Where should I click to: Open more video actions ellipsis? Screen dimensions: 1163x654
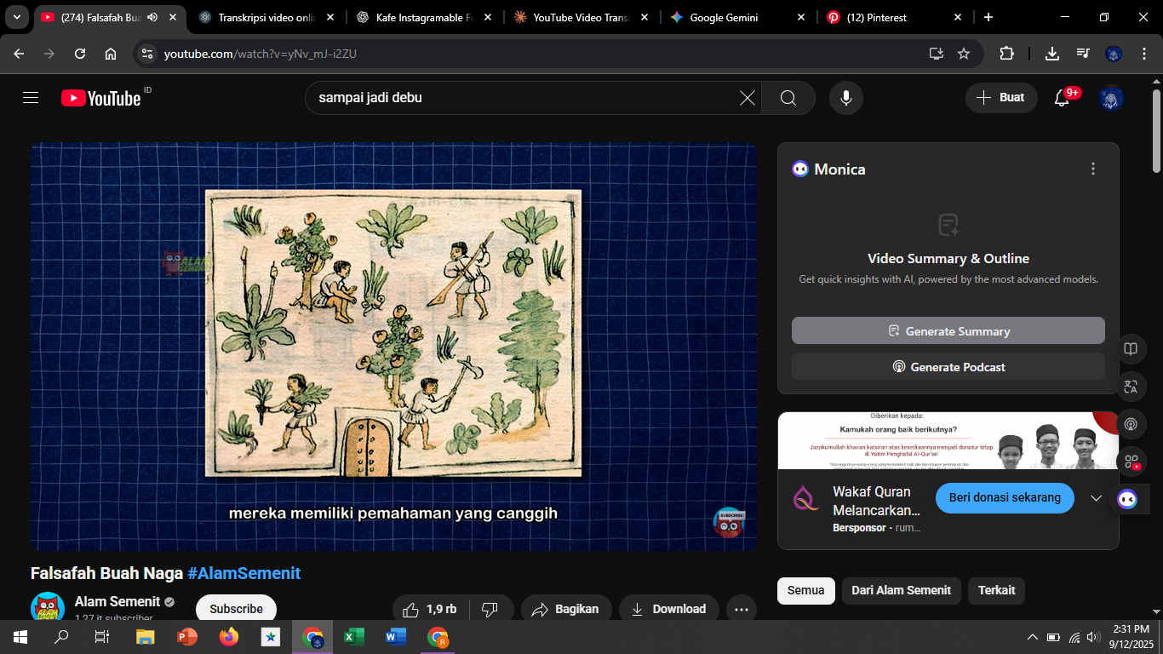[x=742, y=610]
